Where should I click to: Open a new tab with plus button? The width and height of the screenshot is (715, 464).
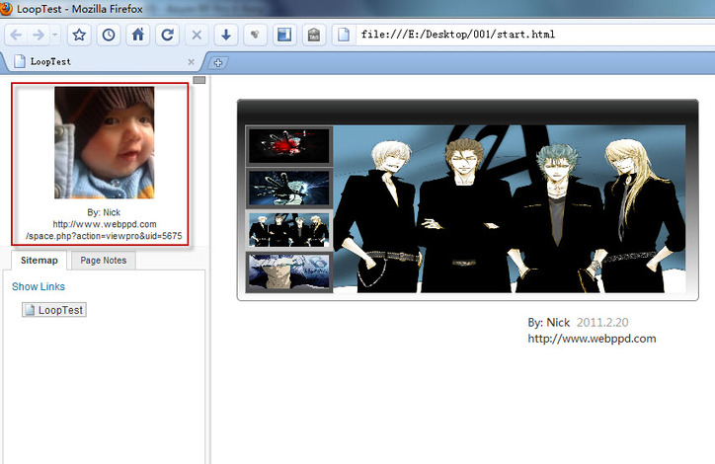(218, 63)
